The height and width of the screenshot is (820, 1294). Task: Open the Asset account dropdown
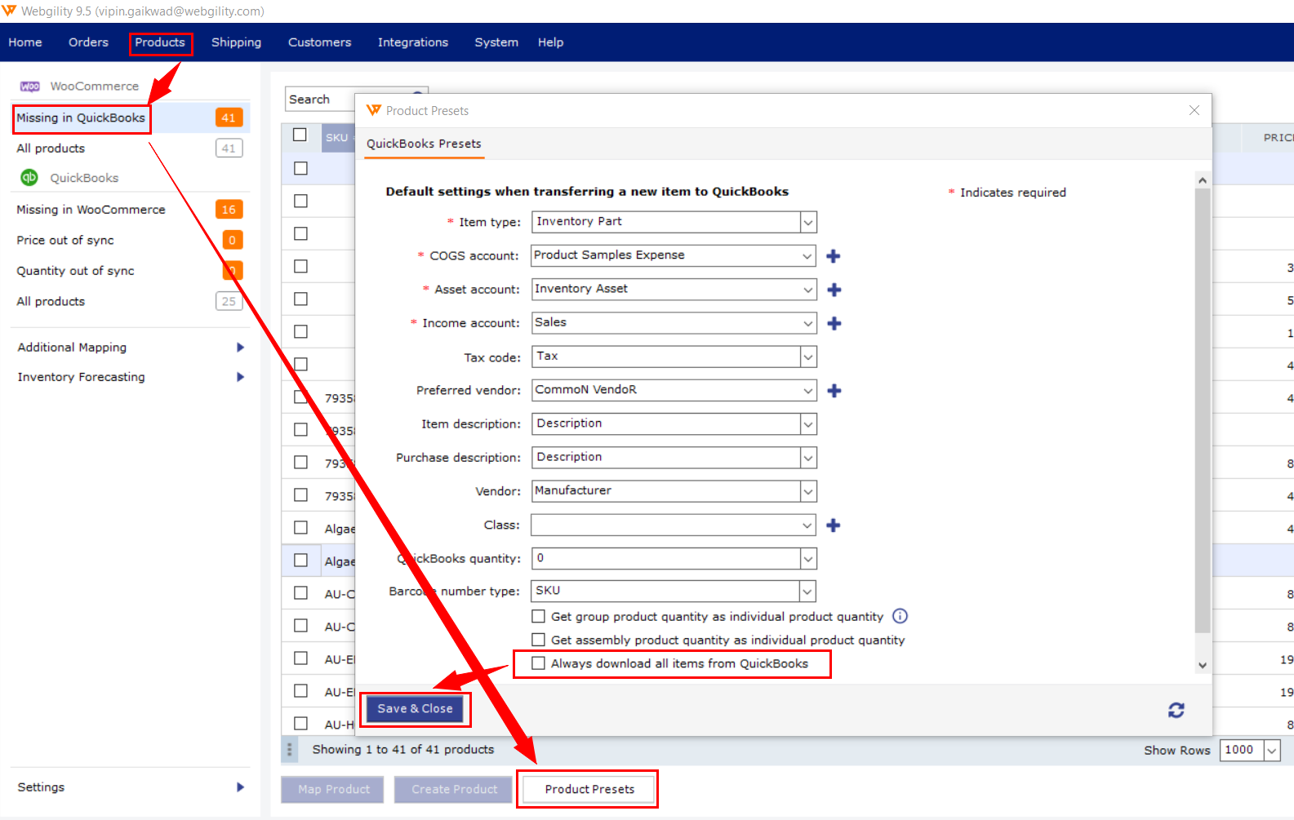[807, 290]
